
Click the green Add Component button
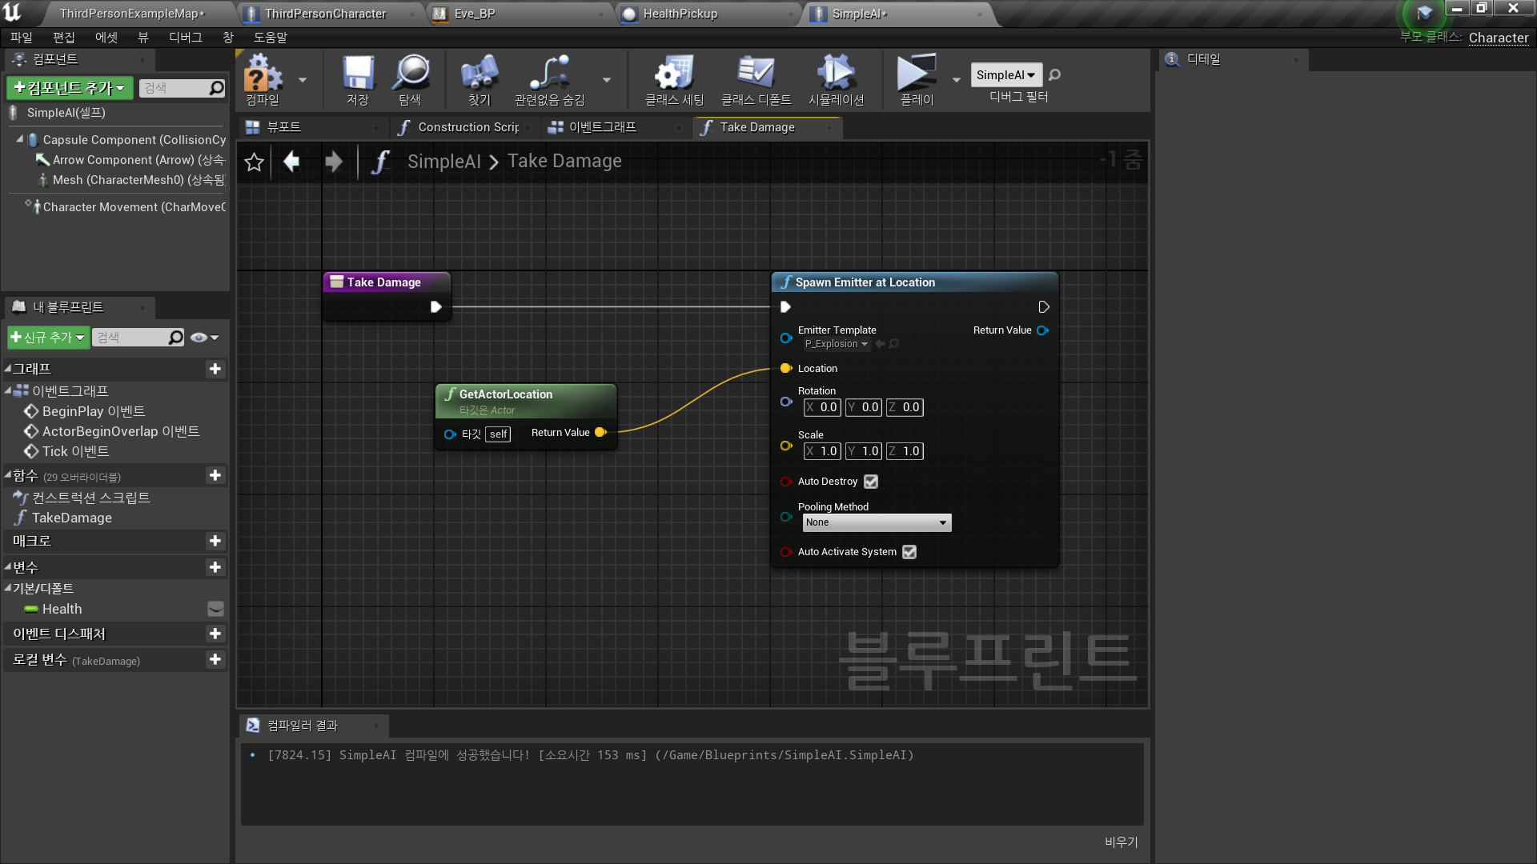tap(70, 88)
